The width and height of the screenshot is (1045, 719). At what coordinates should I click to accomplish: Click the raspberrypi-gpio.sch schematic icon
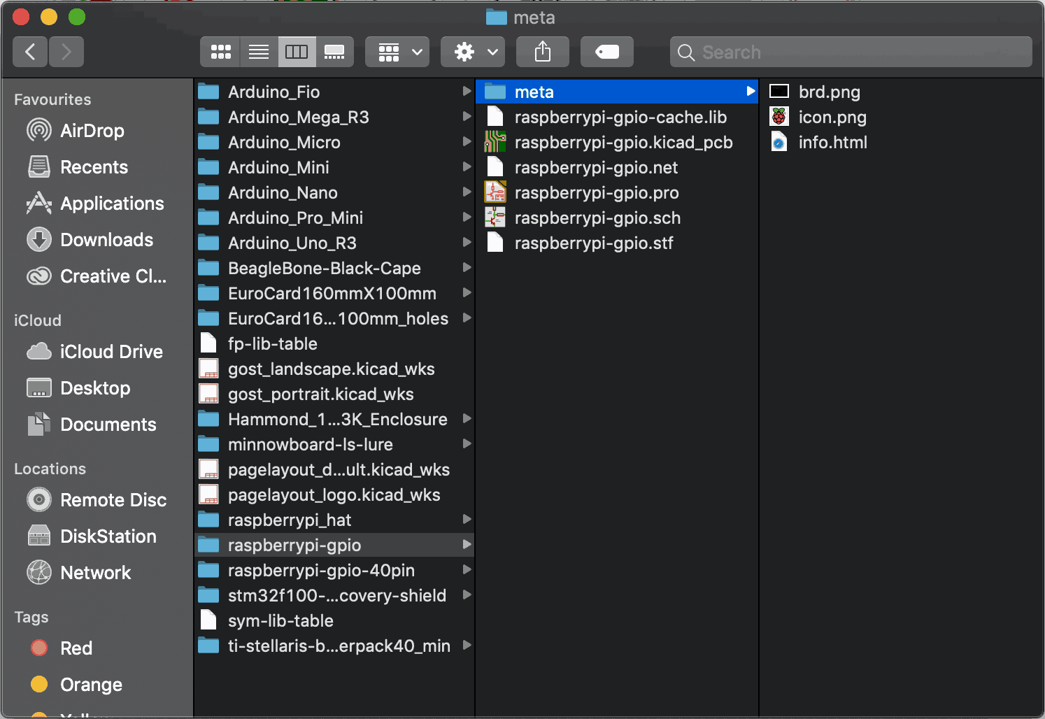pyautogui.click(x=495, y=218)
